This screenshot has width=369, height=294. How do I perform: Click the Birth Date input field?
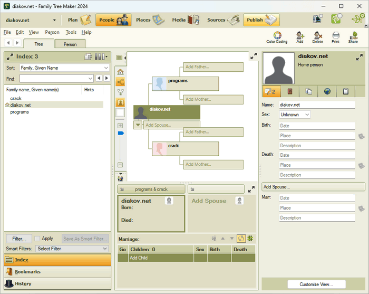click(316, 126)
